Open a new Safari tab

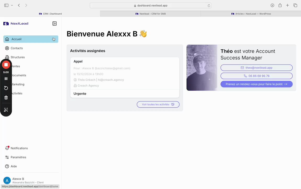point(288,6)
